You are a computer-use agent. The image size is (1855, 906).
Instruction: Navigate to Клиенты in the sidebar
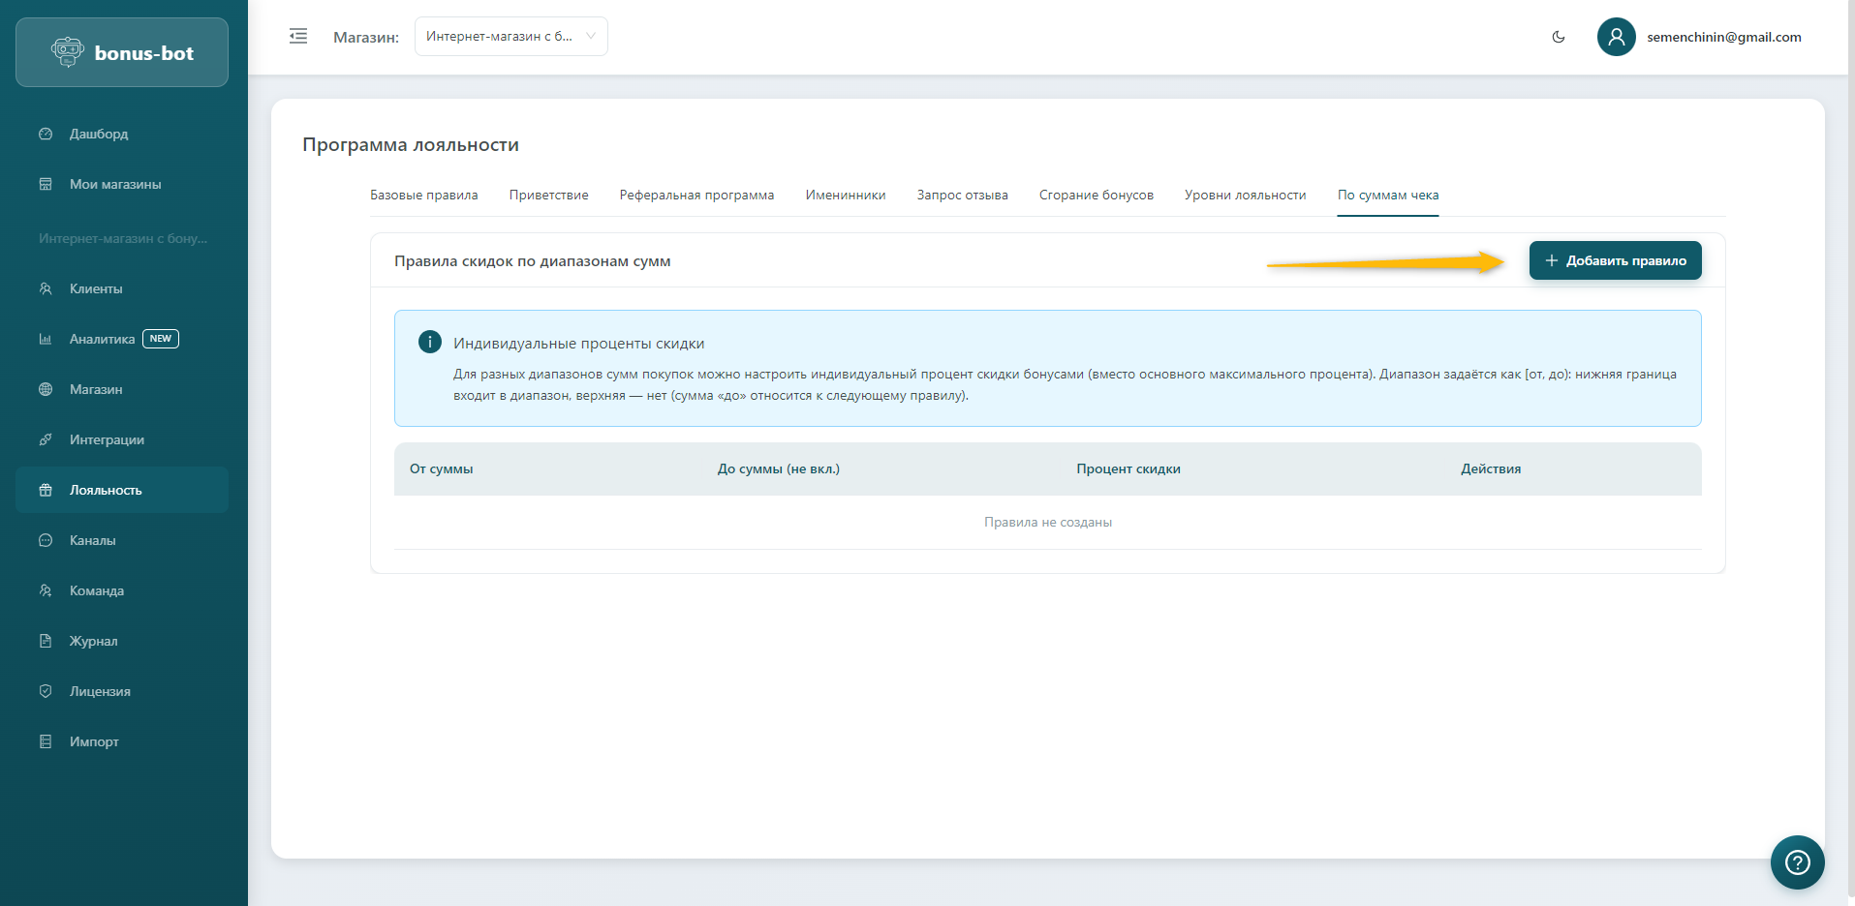click(x=96, y=288)
